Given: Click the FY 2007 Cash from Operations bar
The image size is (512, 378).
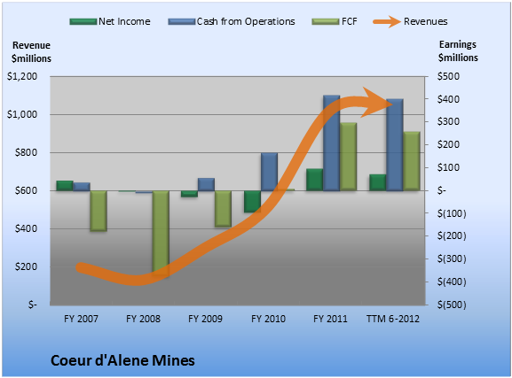Looking at the screenshot, I should (82, 187).
